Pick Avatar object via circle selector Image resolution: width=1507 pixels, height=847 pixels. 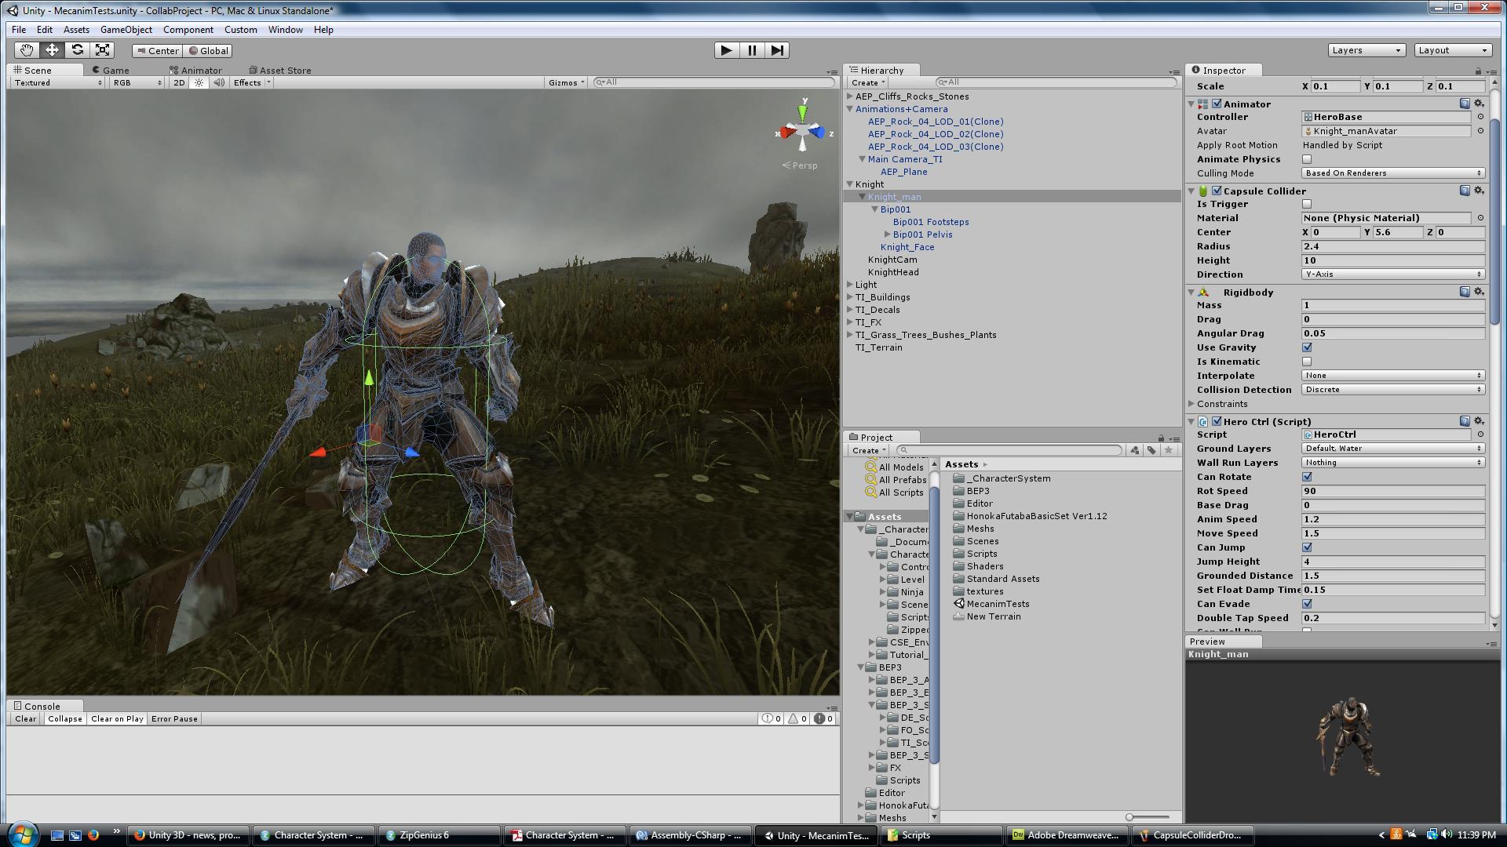pos(1480,131)
